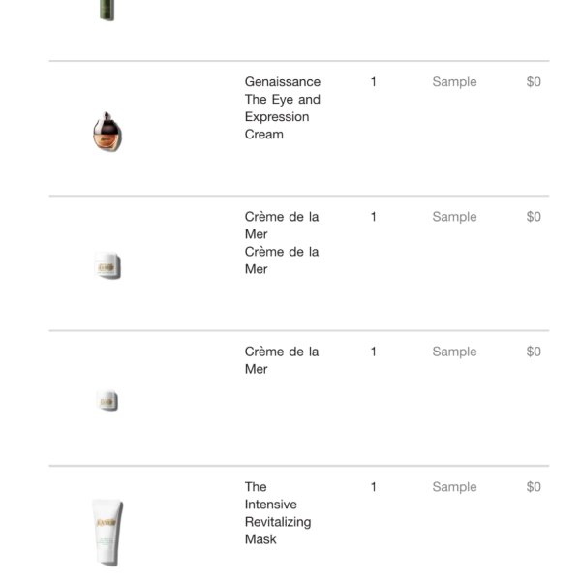This screenshot has height=581, width=581.
Task: Select quantity 1 for Genaissance Eye Cream
Action: point(374,82)
